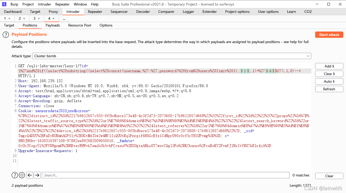Screen dimensions: 346x193
Task: Click the Auto § button
Action: [329, 81]
